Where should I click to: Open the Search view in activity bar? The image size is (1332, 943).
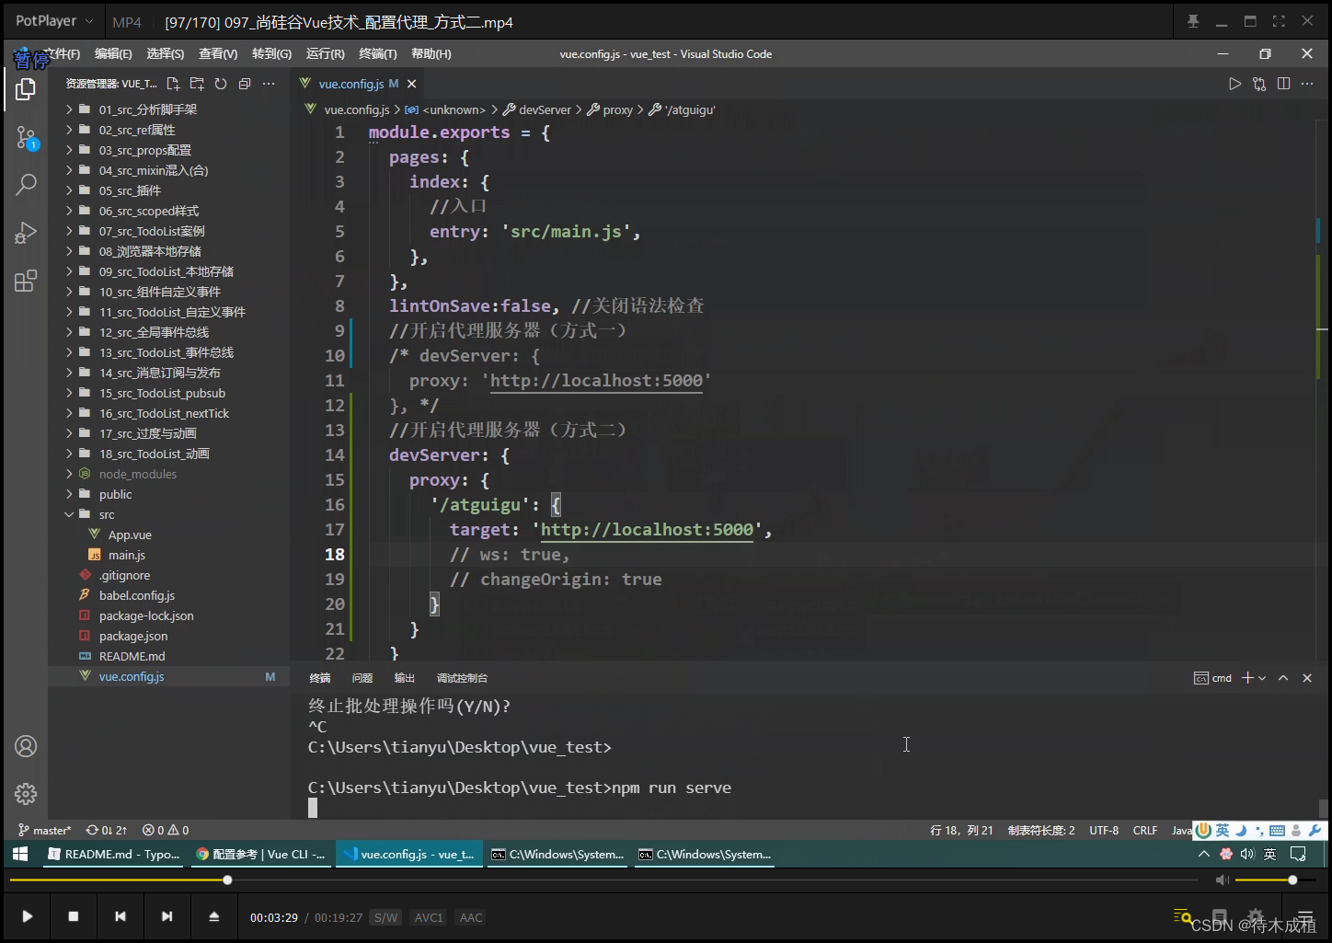pos(26,185)
